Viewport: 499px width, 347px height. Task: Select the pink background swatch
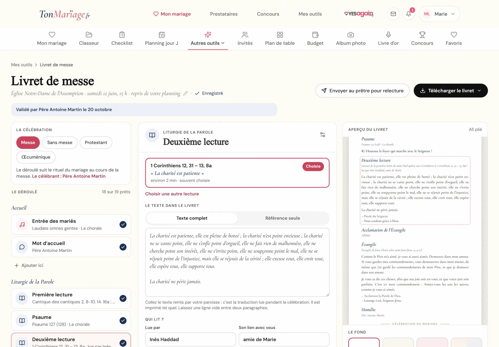click(x=432, y=342)
